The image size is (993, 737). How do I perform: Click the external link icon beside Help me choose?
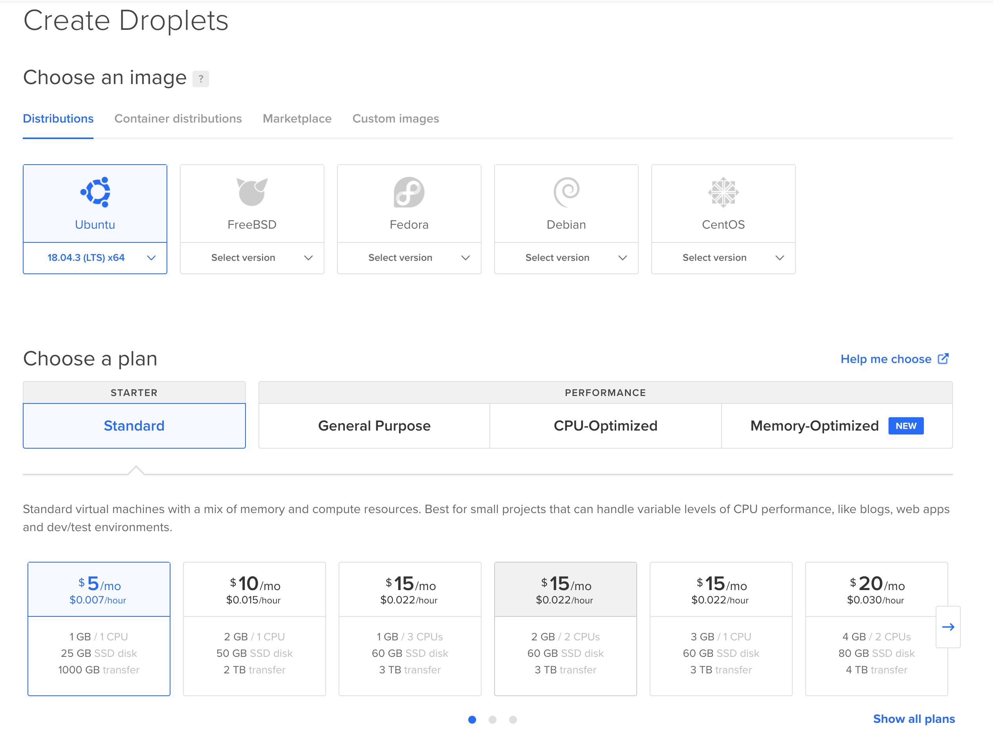click(x=943, y=359)
